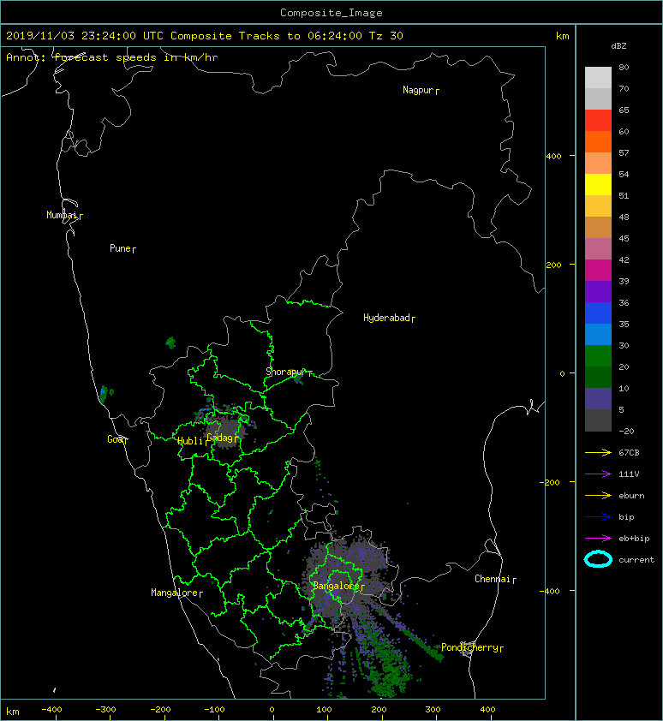Click the Gadag station label
The width and height of the screenshot is (663, 721).
(x=223, y=438)
